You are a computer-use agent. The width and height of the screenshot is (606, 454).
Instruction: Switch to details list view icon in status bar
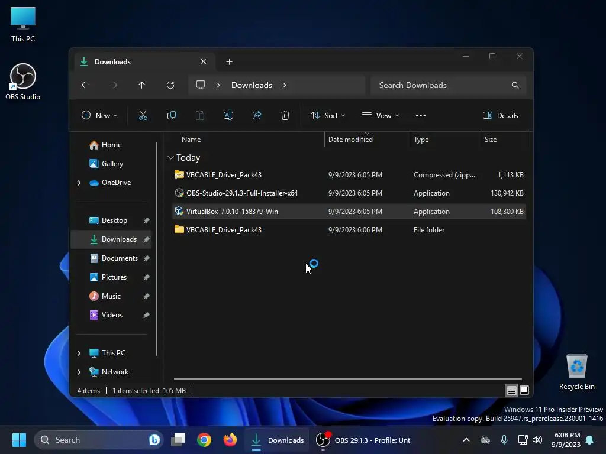[x=512, y=390]
